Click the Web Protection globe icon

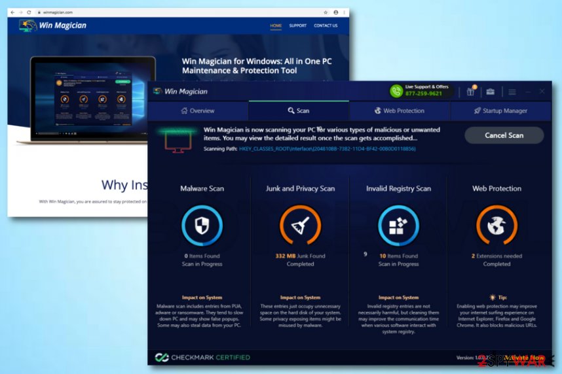pyautogui.click(x=496, y=226)
